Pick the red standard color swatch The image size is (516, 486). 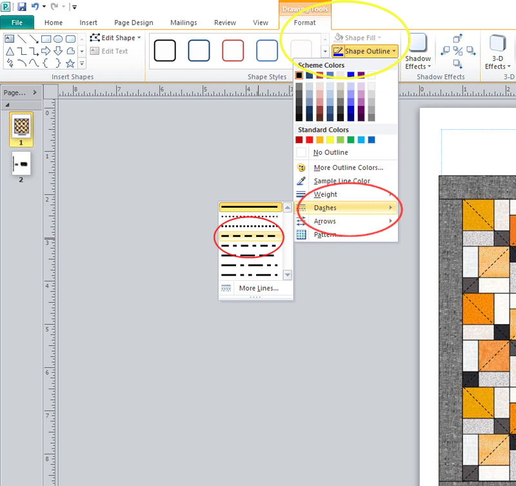click(x=310, y=140)
